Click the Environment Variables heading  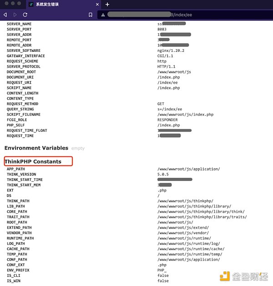[x=36, y=148]
